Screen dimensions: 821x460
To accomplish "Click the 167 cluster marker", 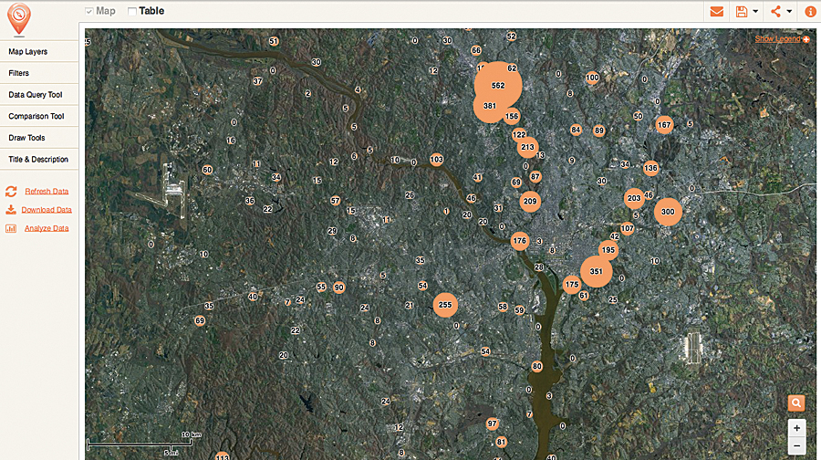I will click(x=664, y=125).
